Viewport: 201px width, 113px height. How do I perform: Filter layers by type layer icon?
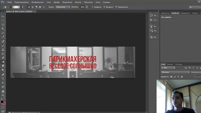tap(193, 68)
